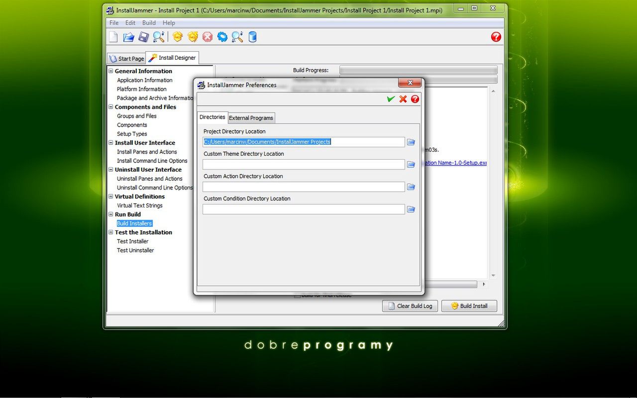The image size is (637, 398).
Task: Browse for Custom Action Directory folder
Action: [411, 187]
